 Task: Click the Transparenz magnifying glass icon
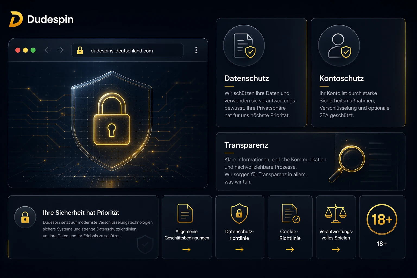click(347, 163)
